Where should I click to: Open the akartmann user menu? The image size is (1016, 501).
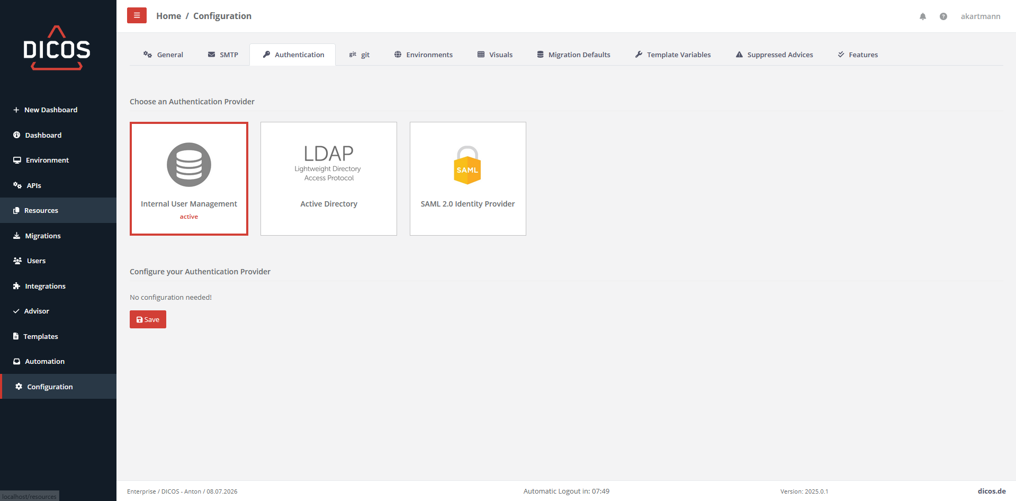point(980,16)
